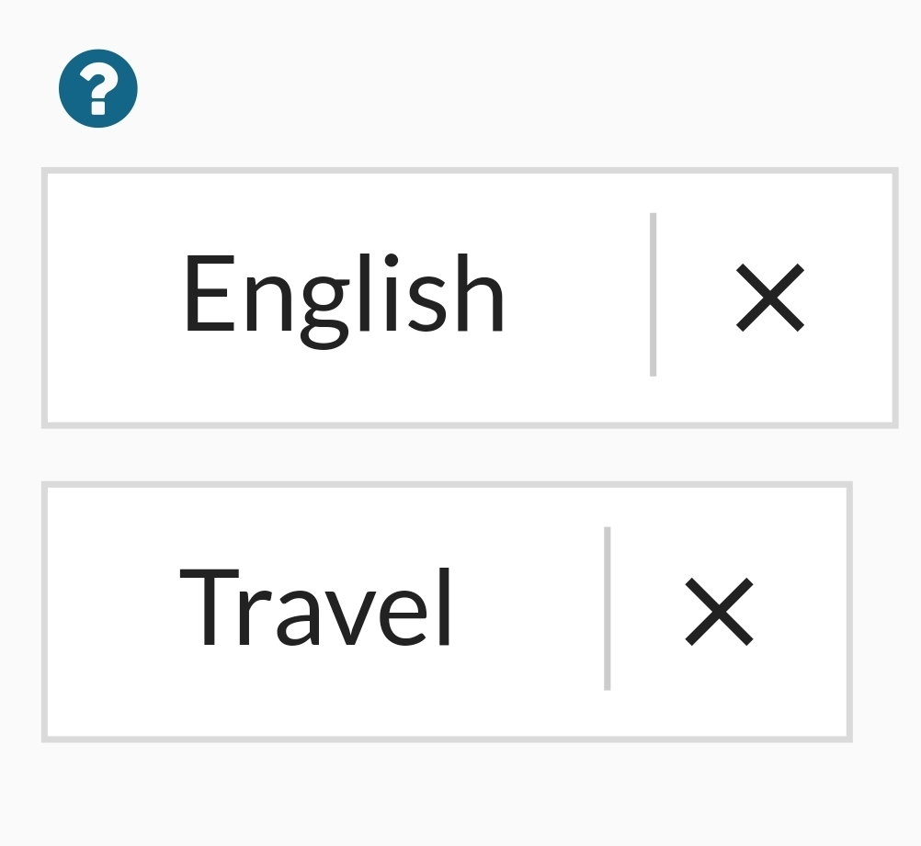Click the word Travel in the tag
Screen dimensions: 921x846
(315, 606)
